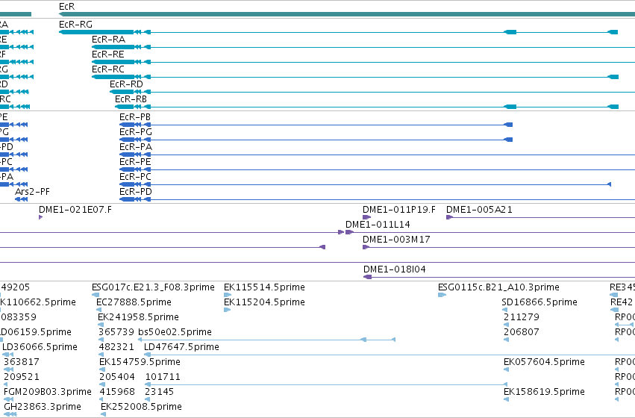Select the DME1-005A21 clone label

pyautogui.click(x=479, y=210)
